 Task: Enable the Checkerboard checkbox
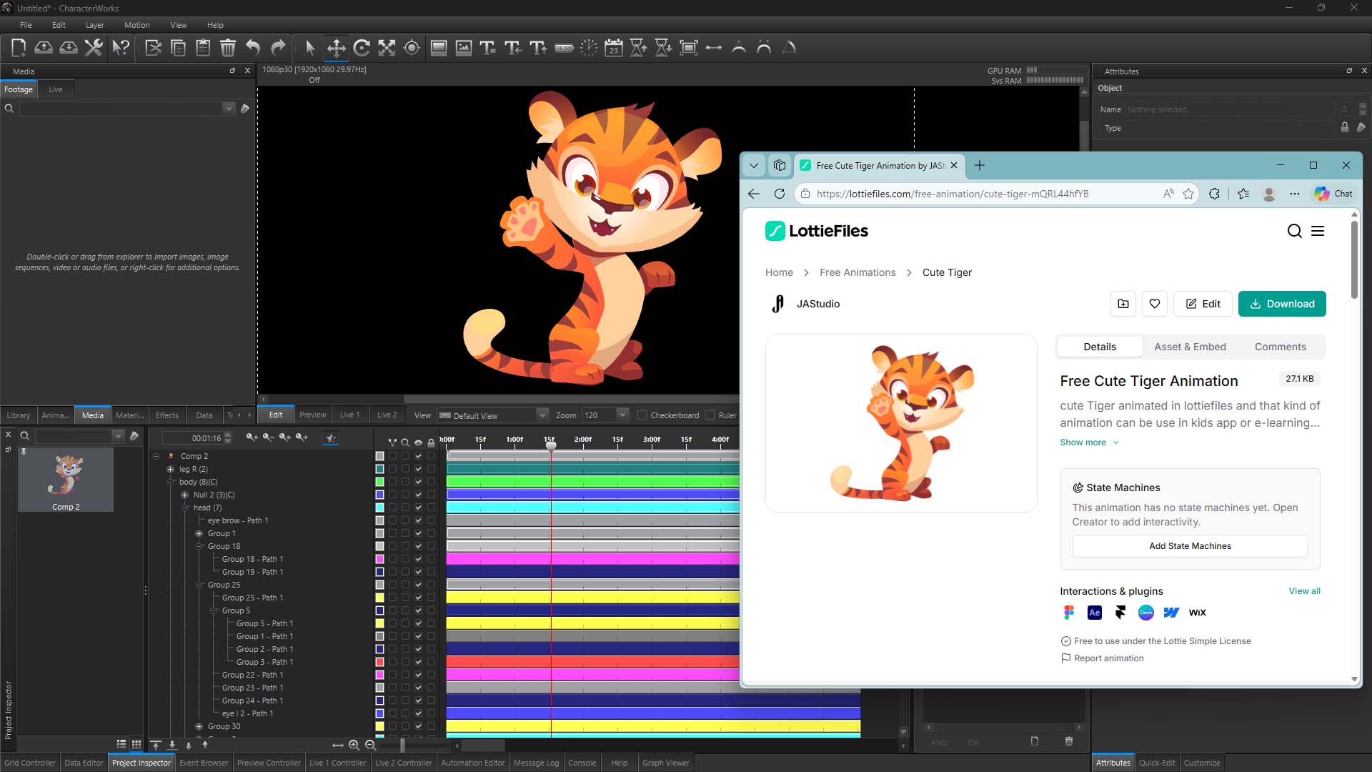[x=642, y=415]
